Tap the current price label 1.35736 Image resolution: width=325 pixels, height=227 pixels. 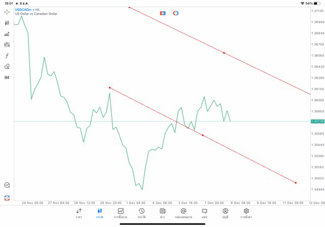tap(317, 121)
